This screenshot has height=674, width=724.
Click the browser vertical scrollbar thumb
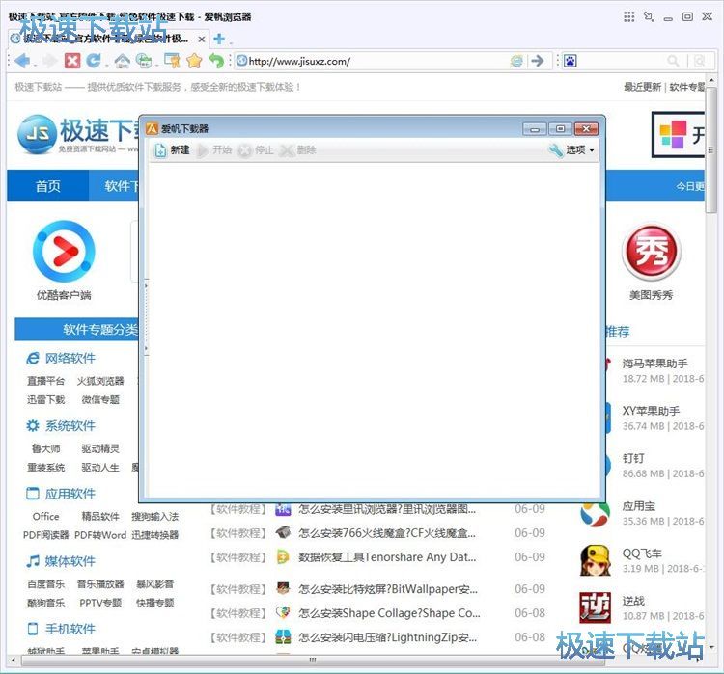[711, 150]
